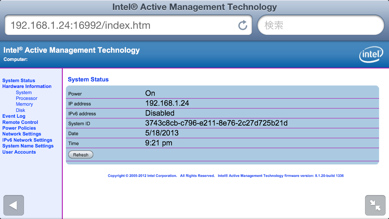The image size is (389, 219).
Task: Open the Disk hardware sub-link
Action: click(20, 110)
